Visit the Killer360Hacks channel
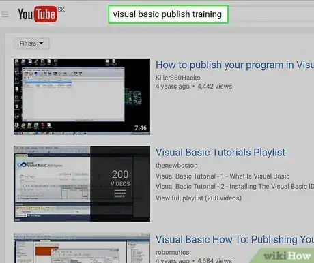 click(x=177, y=78)
